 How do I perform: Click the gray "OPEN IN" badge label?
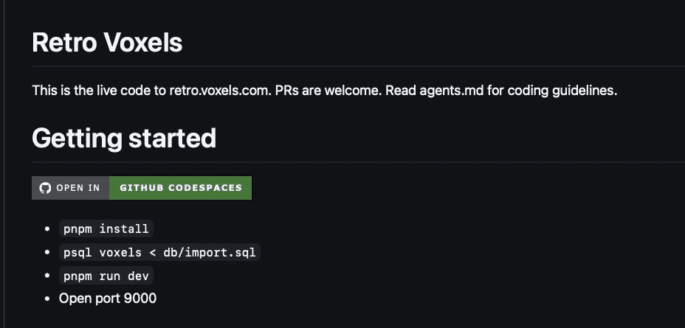point(78,188)
